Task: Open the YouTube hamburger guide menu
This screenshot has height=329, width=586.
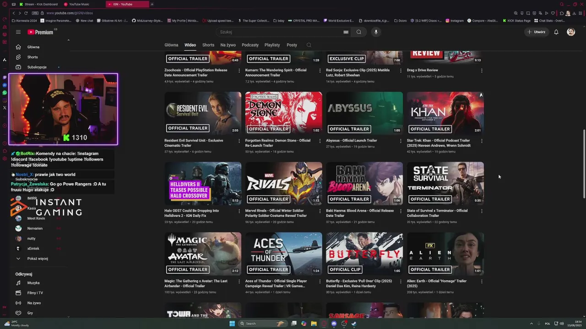Action: click(18, 32)
